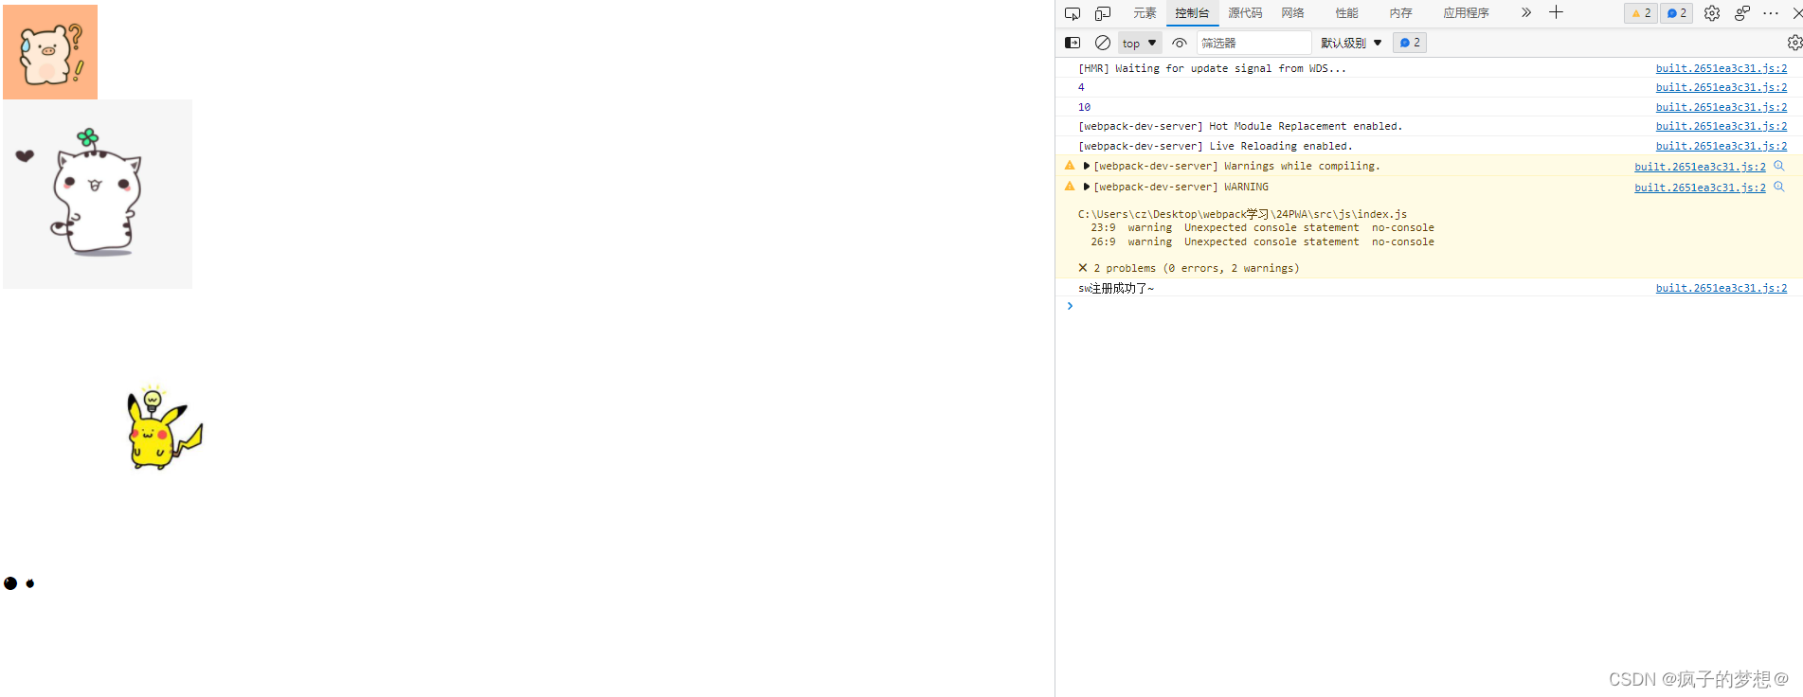Switch to the 控制台 (Console) tab
This screenshot has height=697, width=1803.
(1192, 13)
